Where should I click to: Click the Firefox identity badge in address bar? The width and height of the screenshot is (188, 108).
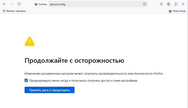41,4
